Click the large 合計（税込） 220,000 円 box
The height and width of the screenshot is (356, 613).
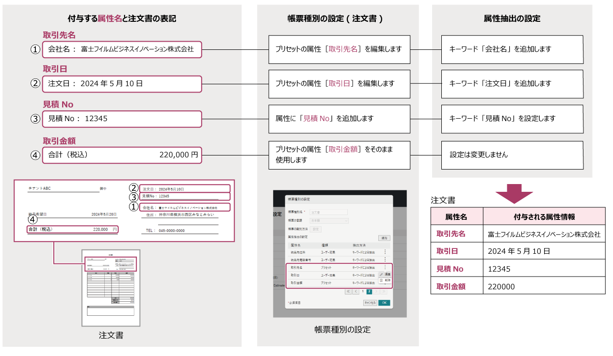122,155
